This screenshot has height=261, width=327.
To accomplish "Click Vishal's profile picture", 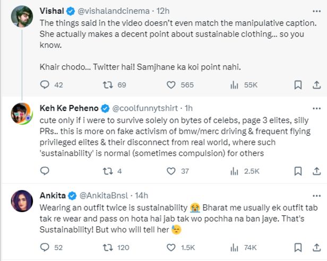I will (22, 17).
